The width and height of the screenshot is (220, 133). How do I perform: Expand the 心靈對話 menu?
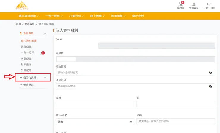[76, 16]
